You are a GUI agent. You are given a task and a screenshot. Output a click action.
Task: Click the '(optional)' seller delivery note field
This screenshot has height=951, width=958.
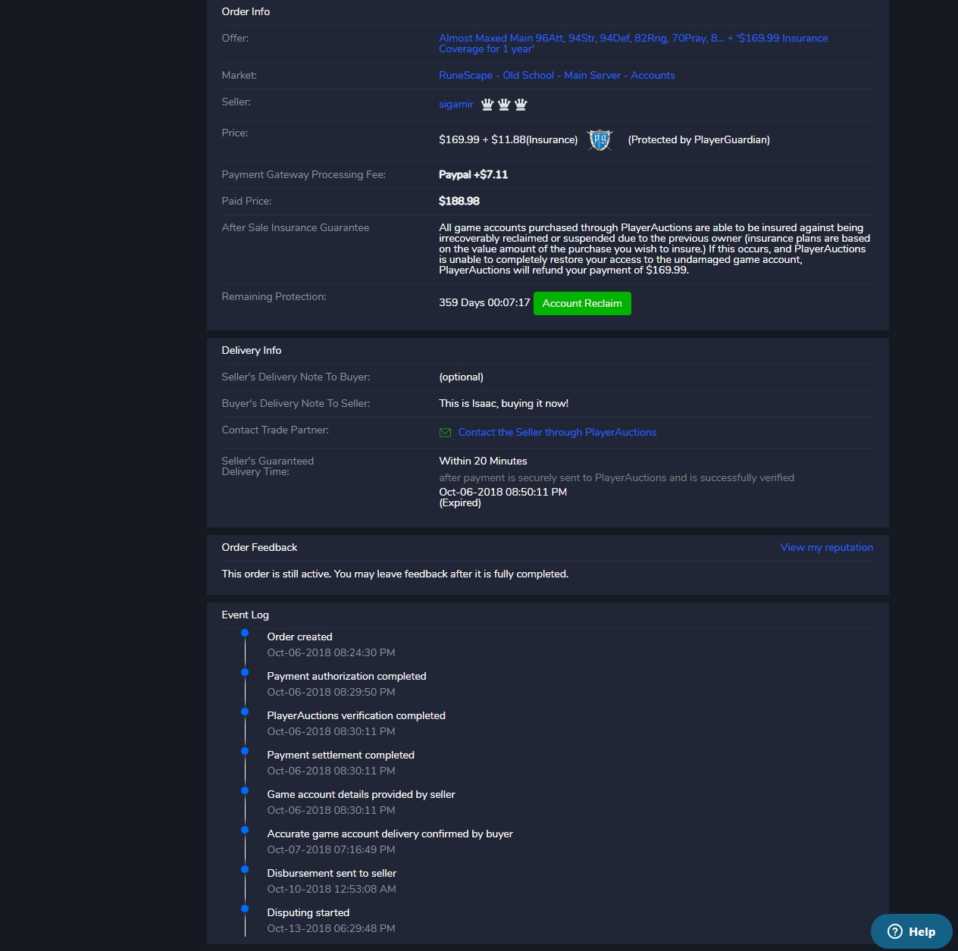460,377
